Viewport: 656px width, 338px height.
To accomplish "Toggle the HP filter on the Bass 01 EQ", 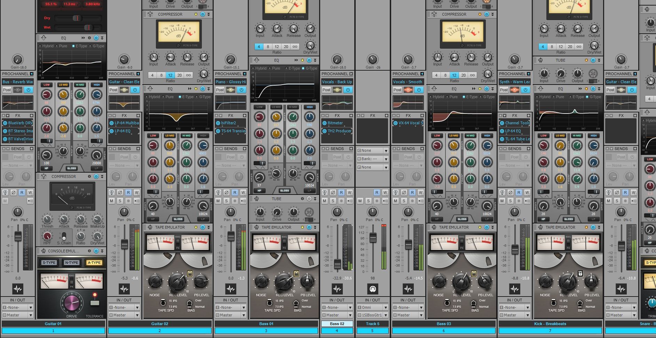I will [x=259, y=190].
